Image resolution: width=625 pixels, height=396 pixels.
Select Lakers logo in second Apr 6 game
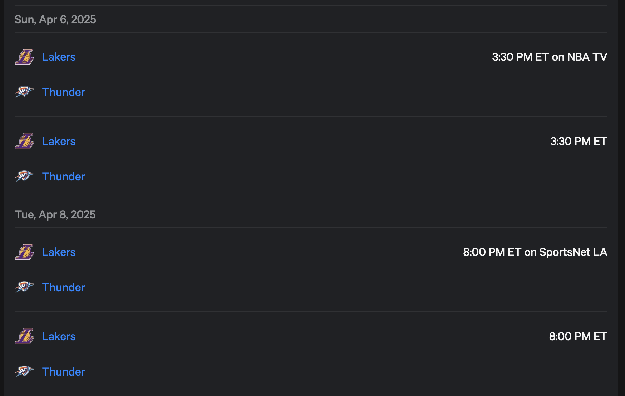(x=24, y=141)
